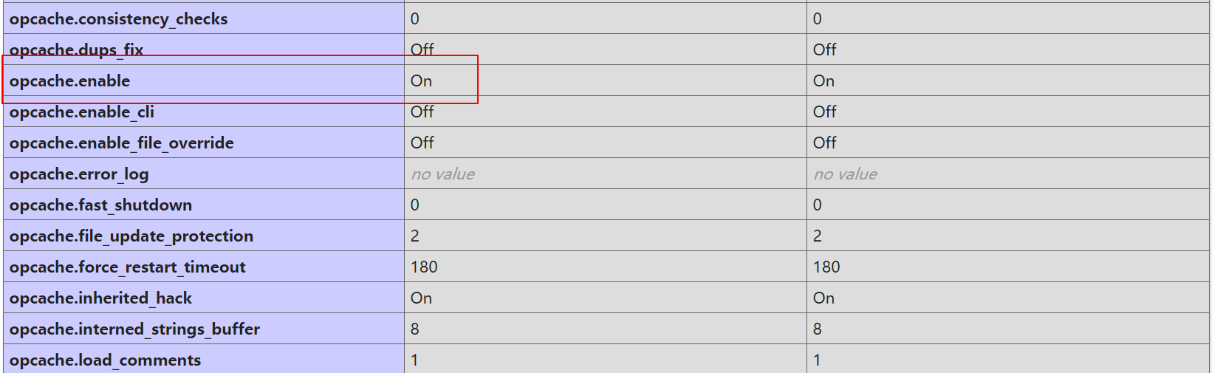Viewport: 1226px width, 373px height.
Task: Click the opcache.consistency_checks directive name
Action: [x=118, y=19]
